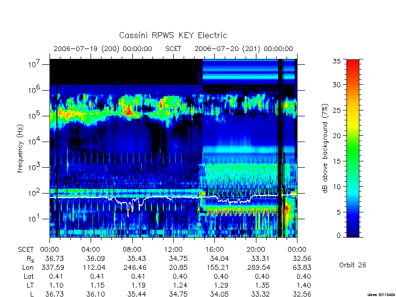Click the colorbar tick label 5
Viewport: 396px width, 297px height.
[339, 212]
